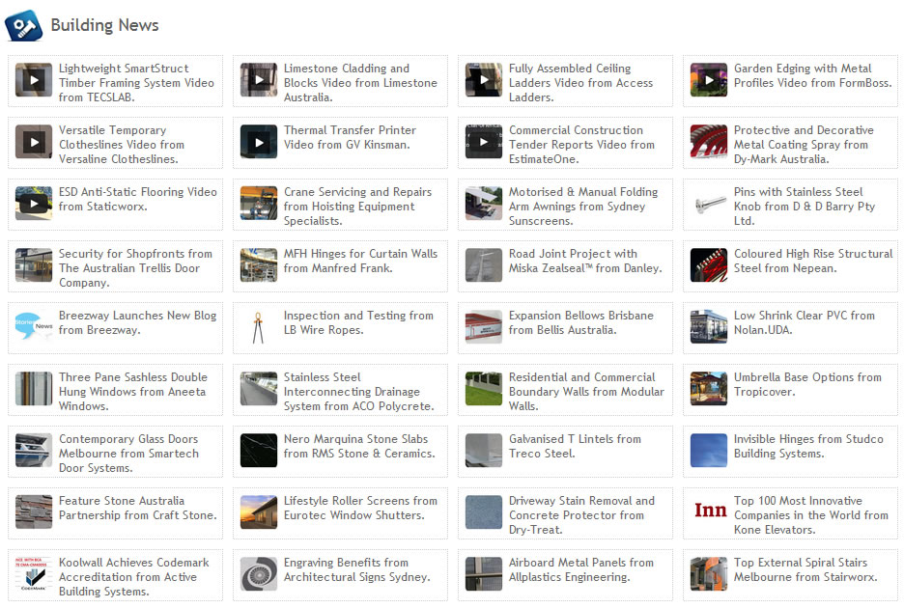Click the Three Pane Sashless Windows thumbnail

click(34, 388)
